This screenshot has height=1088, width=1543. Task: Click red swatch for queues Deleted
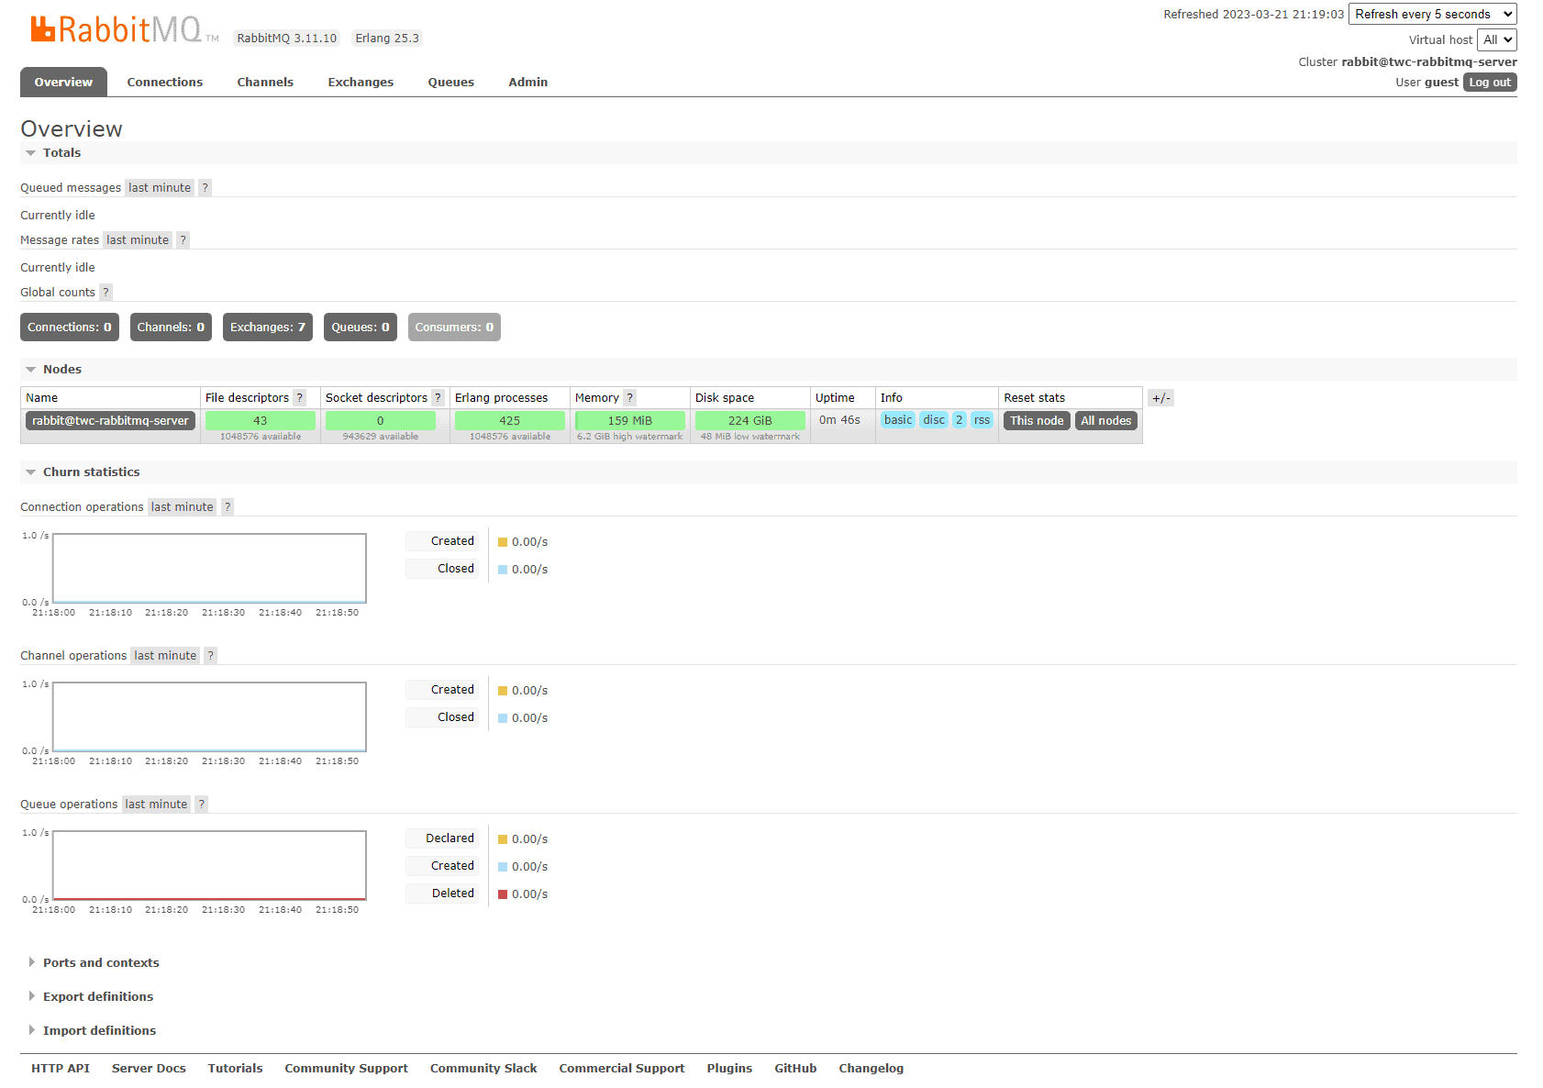(x=503, y=894)
